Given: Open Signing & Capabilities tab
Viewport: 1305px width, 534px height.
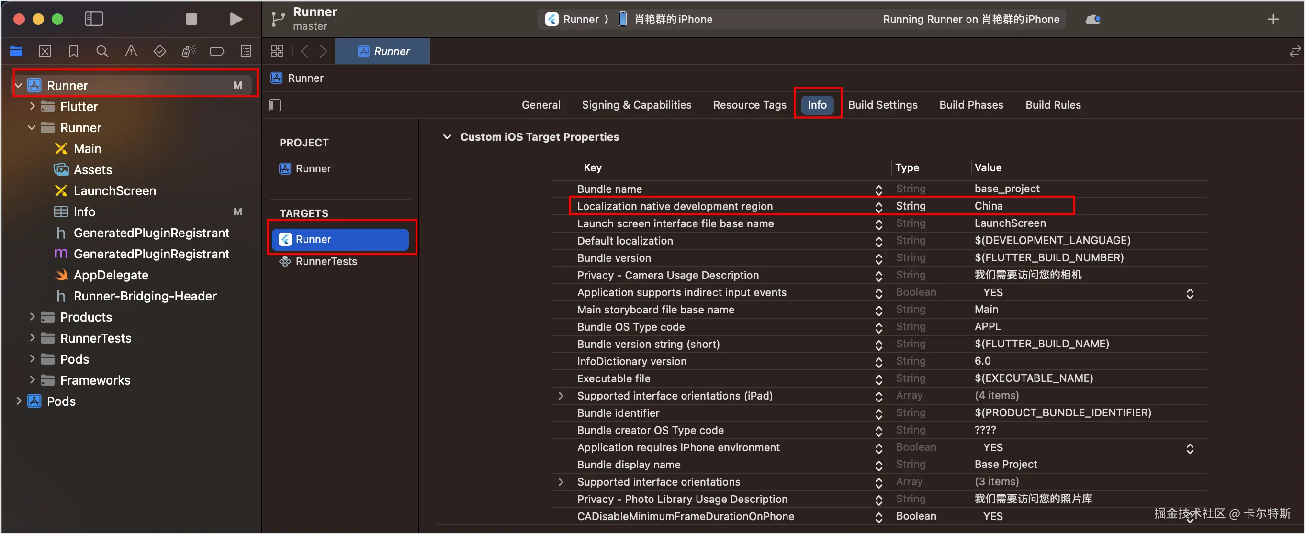Looking at the screenshot, I should tap(636, 105).
